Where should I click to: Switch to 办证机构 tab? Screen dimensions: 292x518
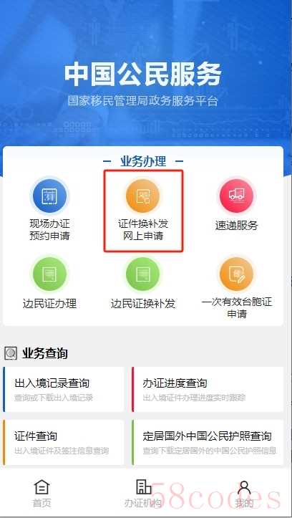[143, 494]
